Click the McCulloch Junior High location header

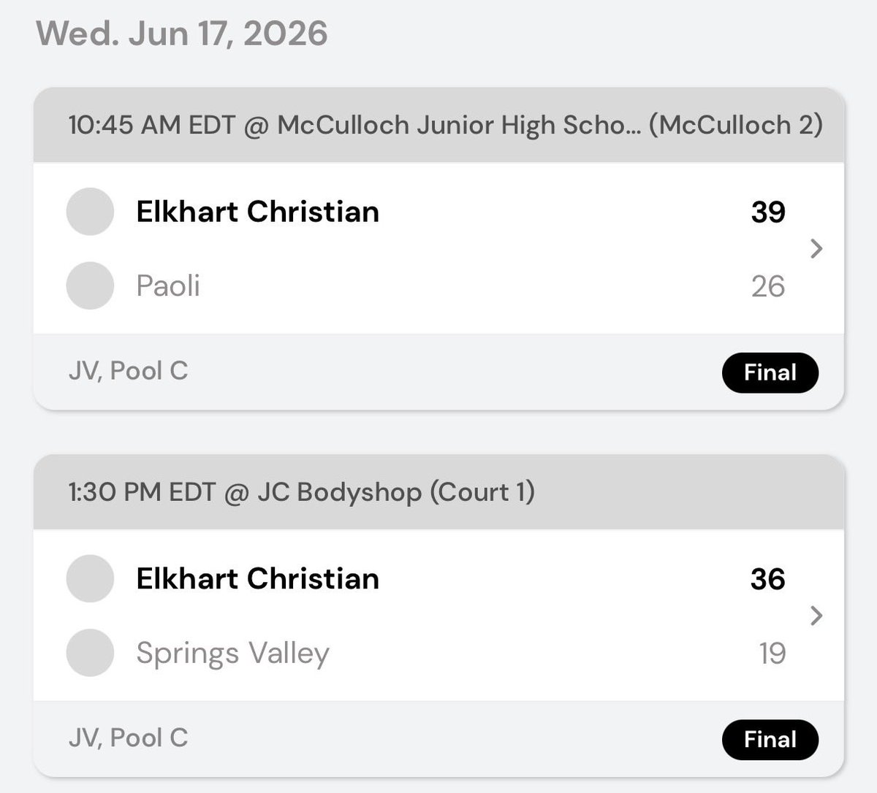[x=446, y=126]
